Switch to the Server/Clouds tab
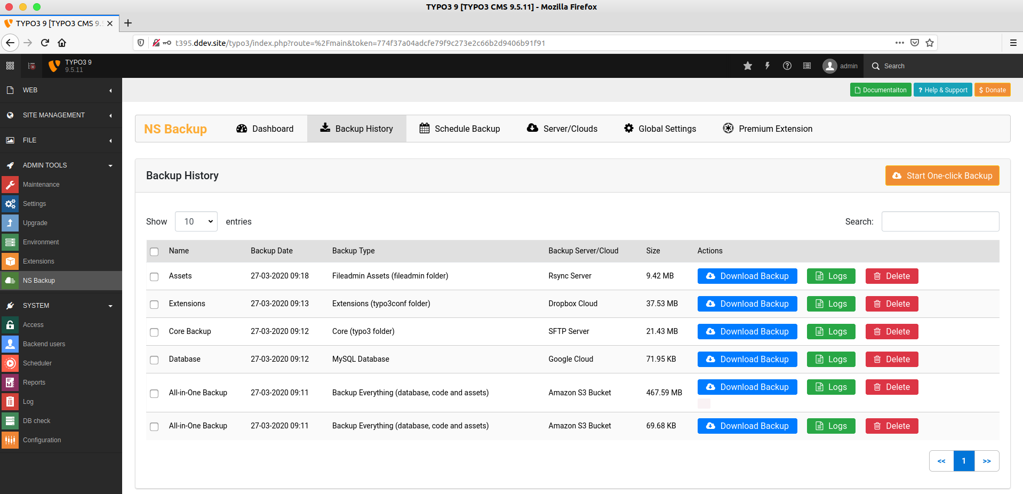The width and height of the screenshot is (1023, 494). pos(562,129)
